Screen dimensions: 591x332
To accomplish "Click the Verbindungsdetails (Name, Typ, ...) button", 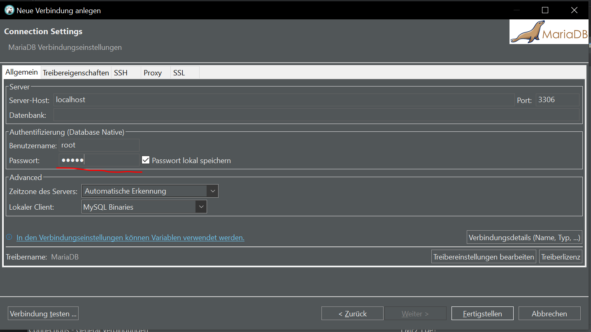I will pyautogui.click(x=524, y=238).
